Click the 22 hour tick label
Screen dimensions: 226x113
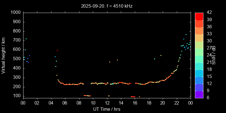click(177, 103)
